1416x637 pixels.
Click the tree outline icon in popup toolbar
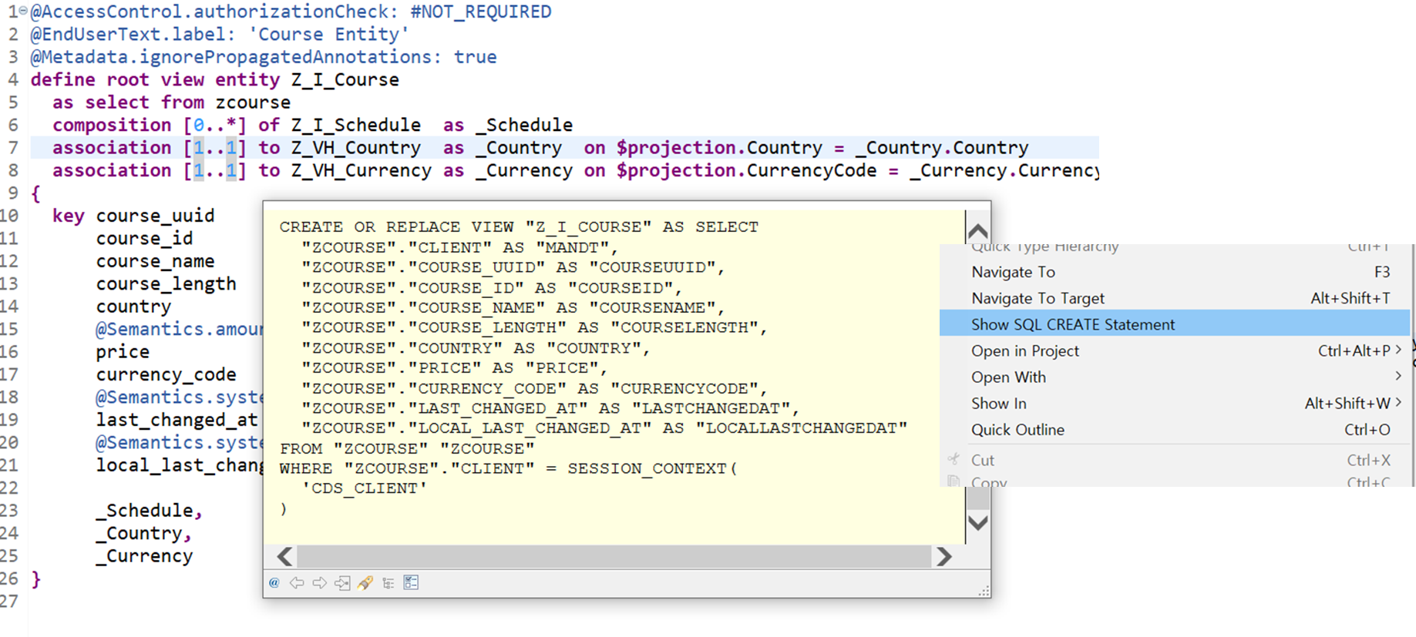(388, 583)
